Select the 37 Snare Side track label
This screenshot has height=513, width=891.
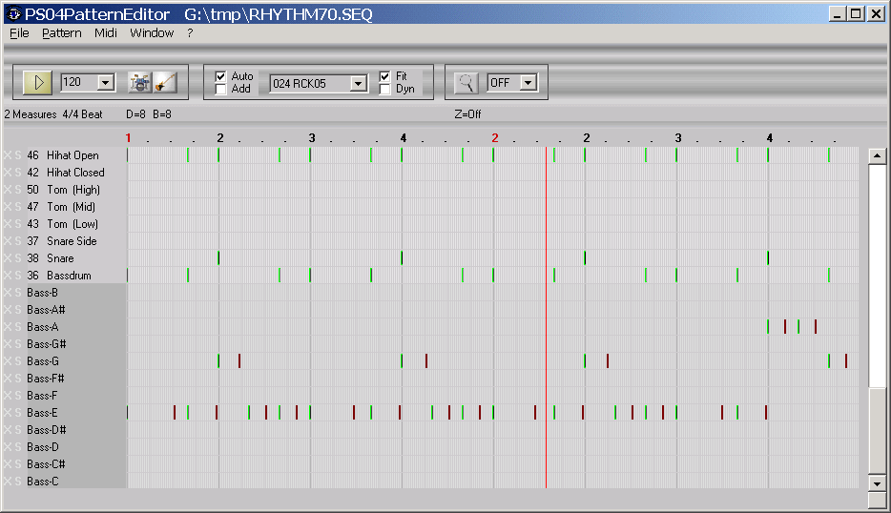[x=62, y=241]
